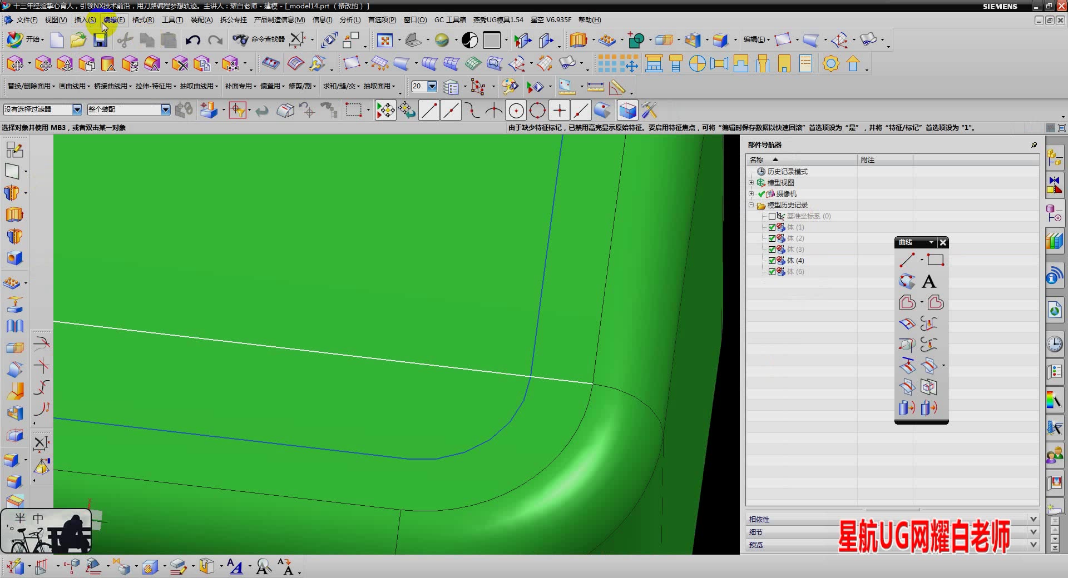Viewport: 1068px width, 578px height.
Task: Open the 文件(F) menu
Action: pyautogui.click(x=26, y=20)
